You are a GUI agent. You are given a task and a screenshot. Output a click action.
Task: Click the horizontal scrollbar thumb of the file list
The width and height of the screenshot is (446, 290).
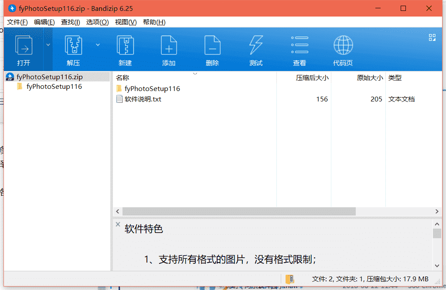pos(239,211)
